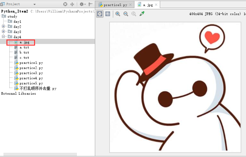Image resolution: width=246 pixels, height=157 pixels.
Task: Reset image to actual size
Action: pos(134,14)
